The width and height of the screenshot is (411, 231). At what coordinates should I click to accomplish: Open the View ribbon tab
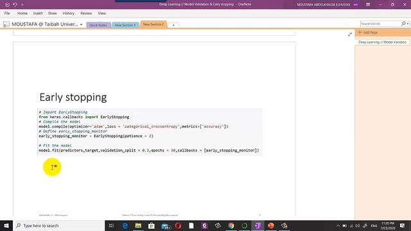(x=101, y=13)
